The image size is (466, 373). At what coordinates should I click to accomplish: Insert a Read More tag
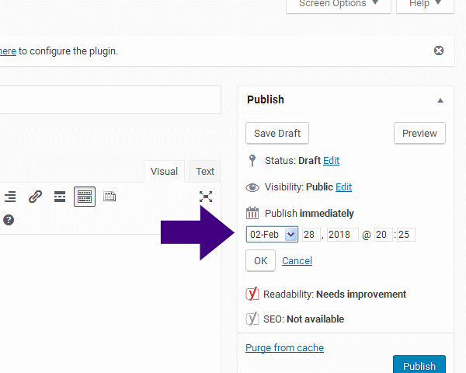tap(60, 197)
